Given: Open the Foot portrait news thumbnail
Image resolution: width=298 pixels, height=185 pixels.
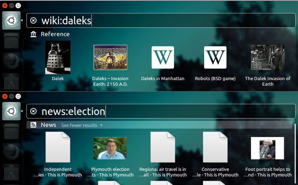Looking at the screenshot, I should pyautogui.click(x=267, y=148).
